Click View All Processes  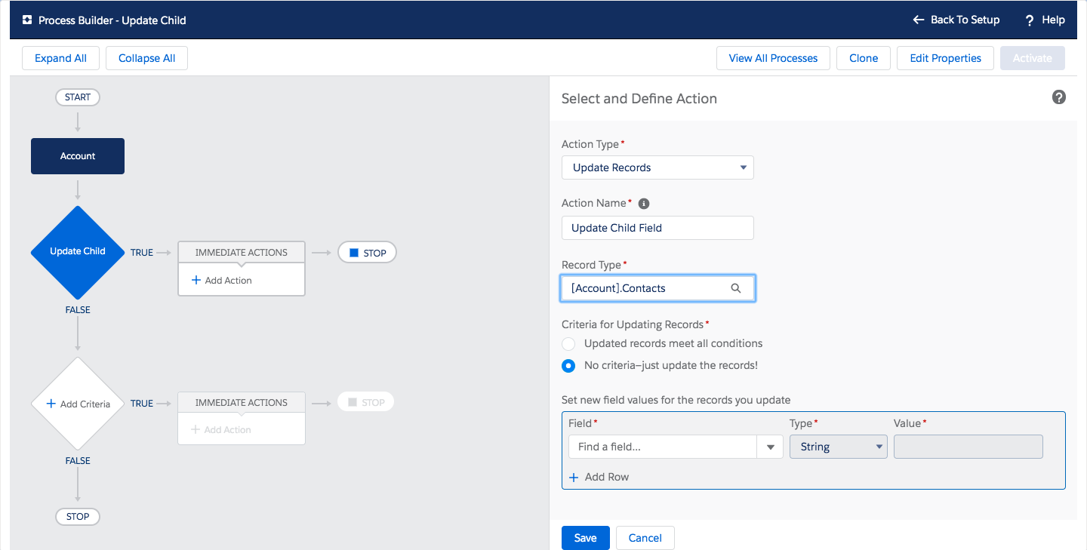pyautogui.click(x=773, y=58)
